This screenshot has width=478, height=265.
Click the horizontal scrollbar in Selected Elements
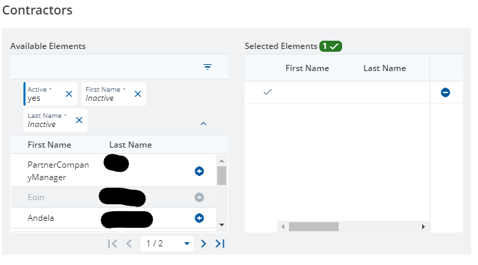pyautogui.click(x=314, y=226)
